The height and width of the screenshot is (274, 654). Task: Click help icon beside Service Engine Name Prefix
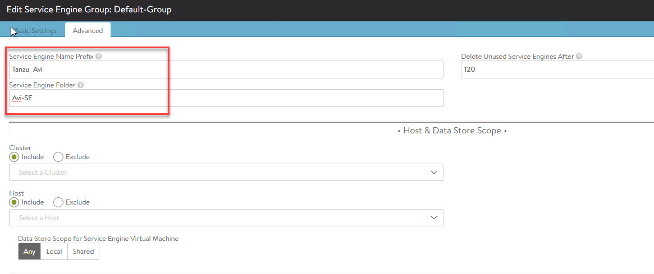99,57
